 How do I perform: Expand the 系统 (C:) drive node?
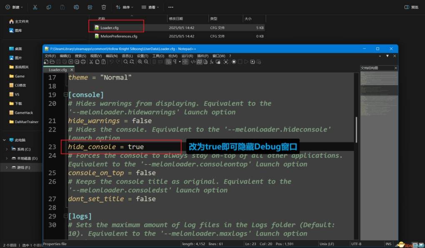(x=7, y=149)
